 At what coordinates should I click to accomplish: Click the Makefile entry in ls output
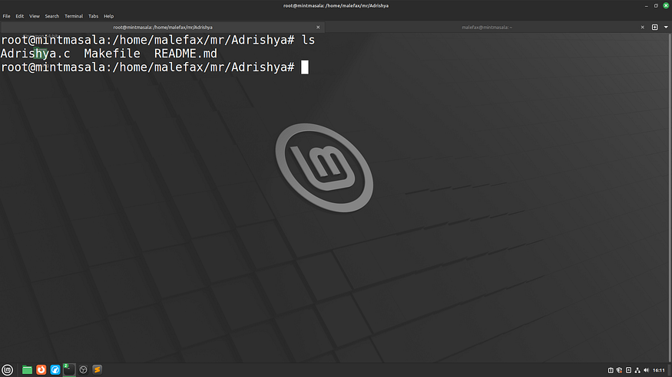point(112,54)
